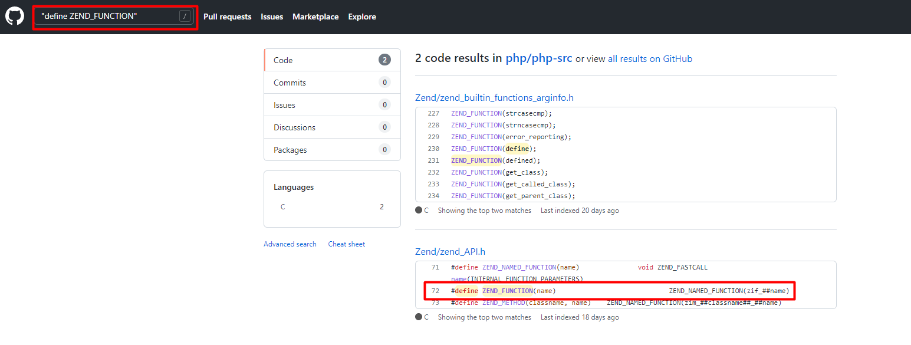Open the Cheat sheet link

(346, 244)
